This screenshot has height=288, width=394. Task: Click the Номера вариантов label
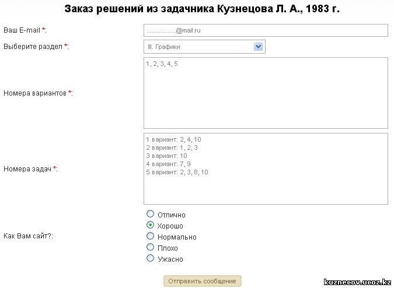pyautogui.click(x=38, y=93)
